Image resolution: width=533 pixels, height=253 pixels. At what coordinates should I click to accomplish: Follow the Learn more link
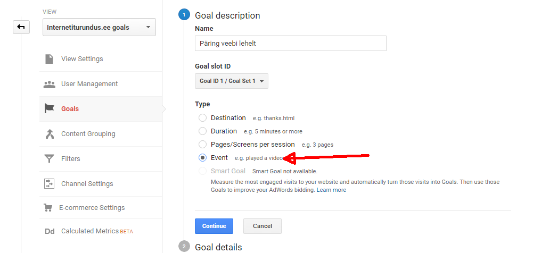tap(331, 190)
